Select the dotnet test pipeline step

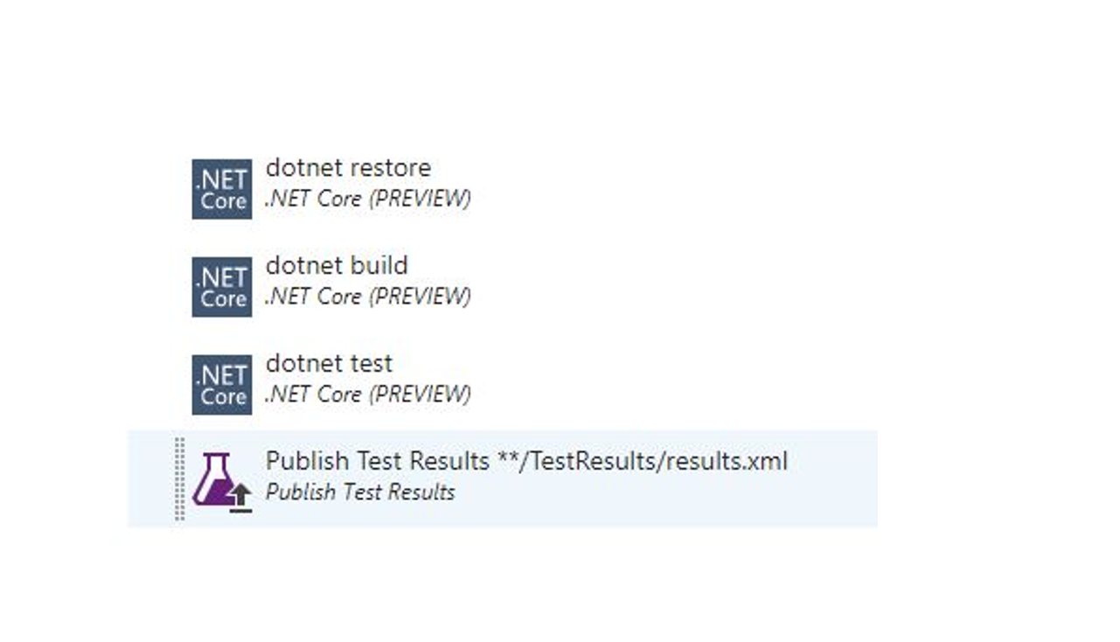point(350,380)
